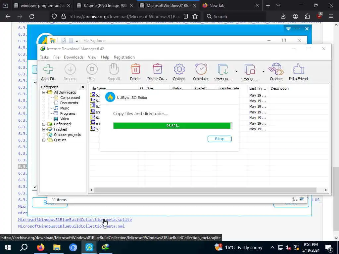339x254 pixels.
Task: Click Start Queue toolbar icon
Action: (x=223, y=72)
